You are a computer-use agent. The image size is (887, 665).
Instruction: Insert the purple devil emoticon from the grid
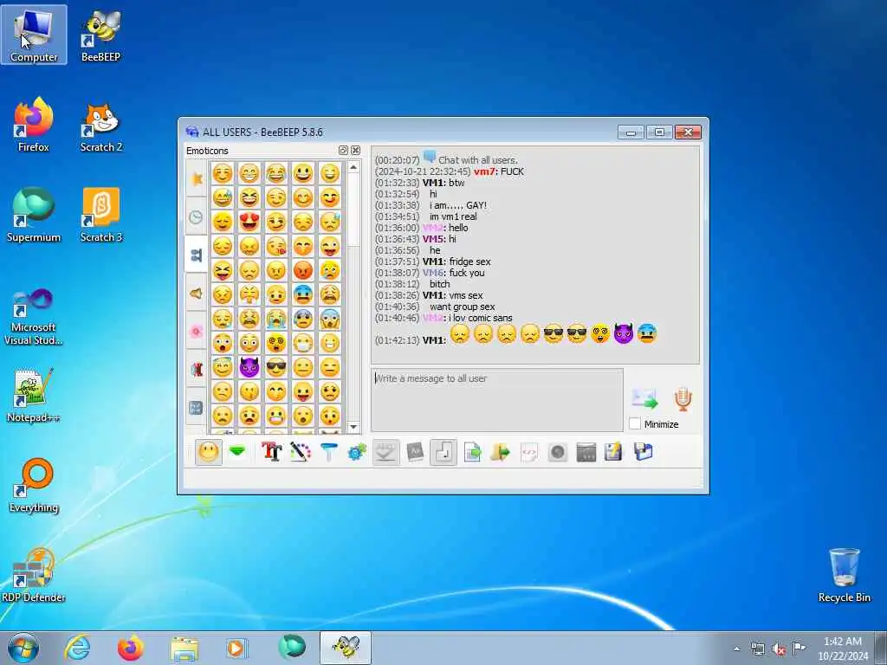249,367
